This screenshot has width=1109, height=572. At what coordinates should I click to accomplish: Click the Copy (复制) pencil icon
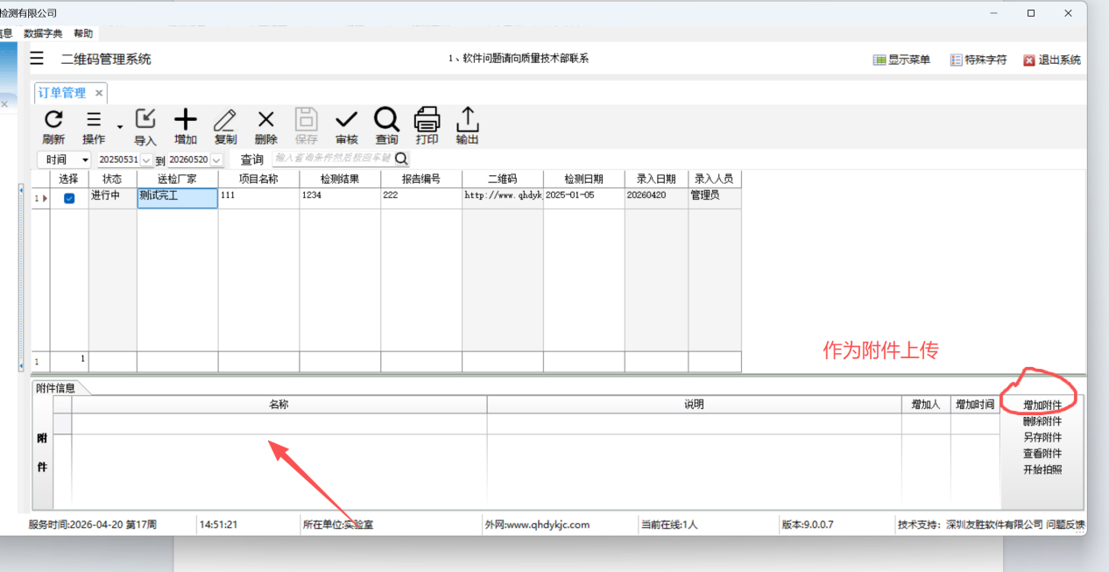(225, 120)
